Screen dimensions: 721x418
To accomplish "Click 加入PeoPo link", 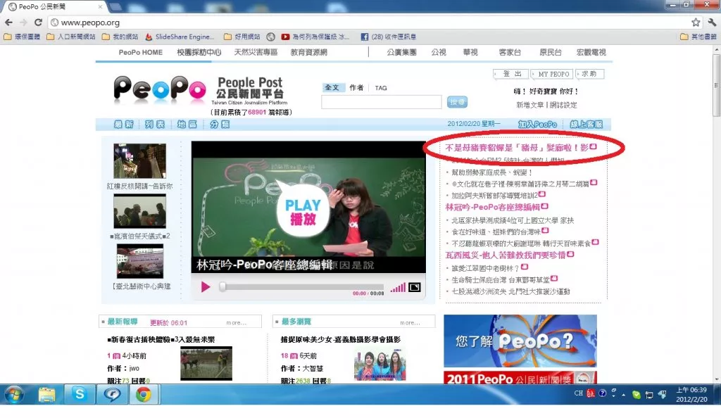I will (x=537, y=125).
